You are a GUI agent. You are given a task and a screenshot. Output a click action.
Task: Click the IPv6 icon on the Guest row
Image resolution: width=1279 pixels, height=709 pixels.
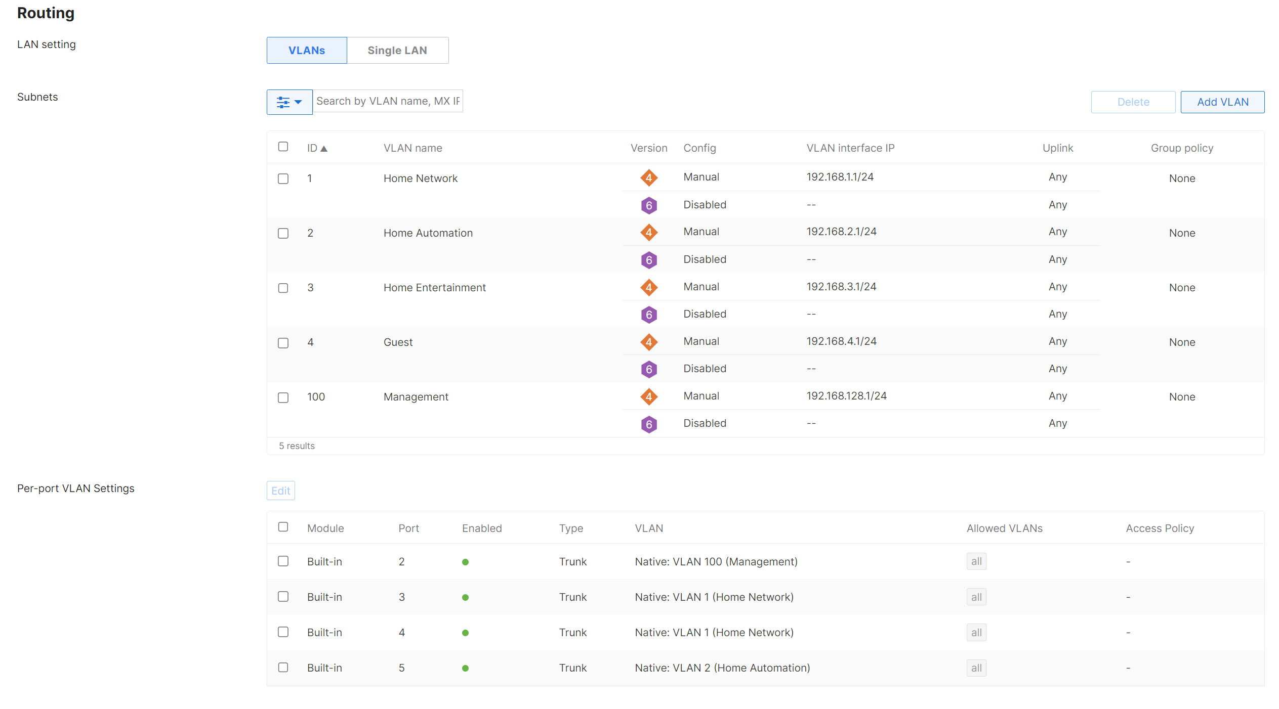coord(649,369)
